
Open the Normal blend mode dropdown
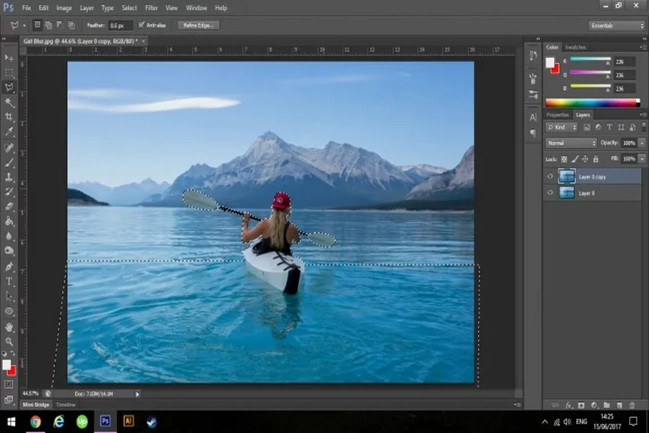[x=571, y=143]
